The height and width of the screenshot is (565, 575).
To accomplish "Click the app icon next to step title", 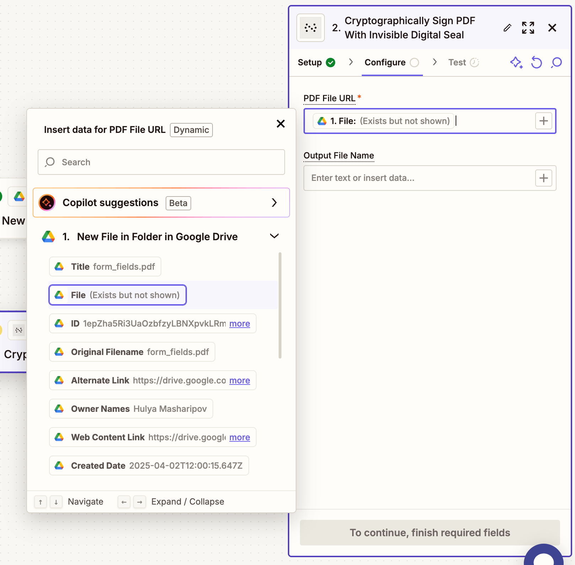I will pos(311,28).
